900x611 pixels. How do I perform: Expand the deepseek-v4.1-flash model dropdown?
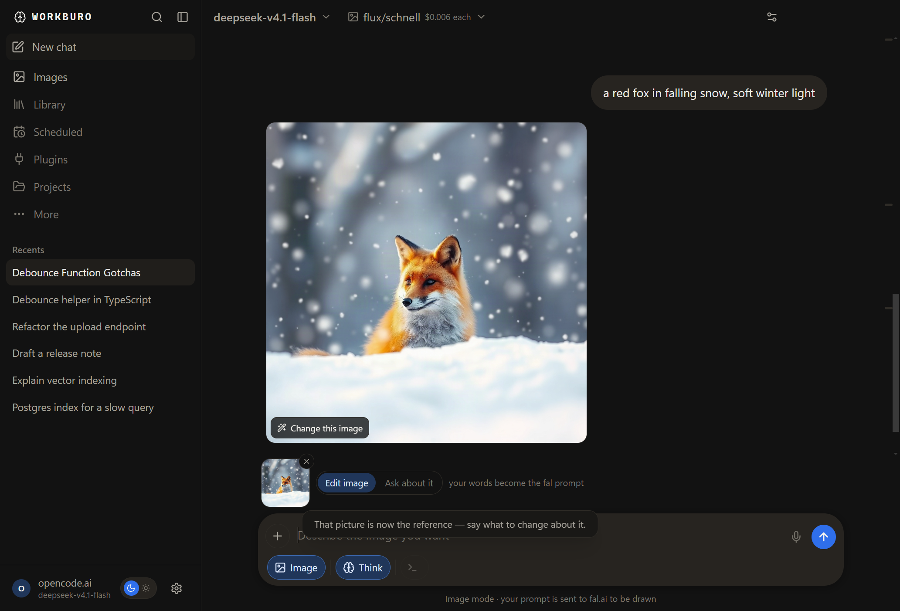[272, 17]
